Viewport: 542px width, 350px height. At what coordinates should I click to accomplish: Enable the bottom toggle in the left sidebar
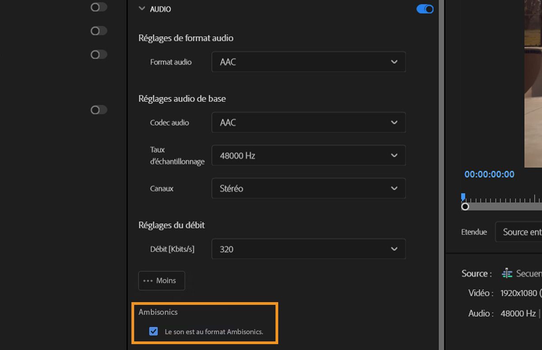(x=98, y=110)
